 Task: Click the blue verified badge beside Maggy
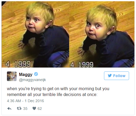tap(36, 74)
